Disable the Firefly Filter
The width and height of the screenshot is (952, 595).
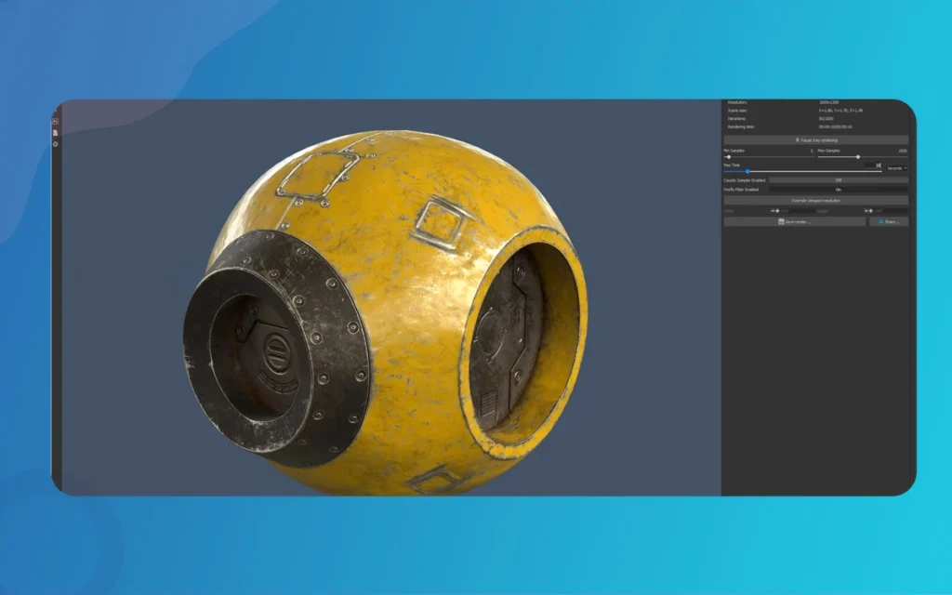[838, 190]
